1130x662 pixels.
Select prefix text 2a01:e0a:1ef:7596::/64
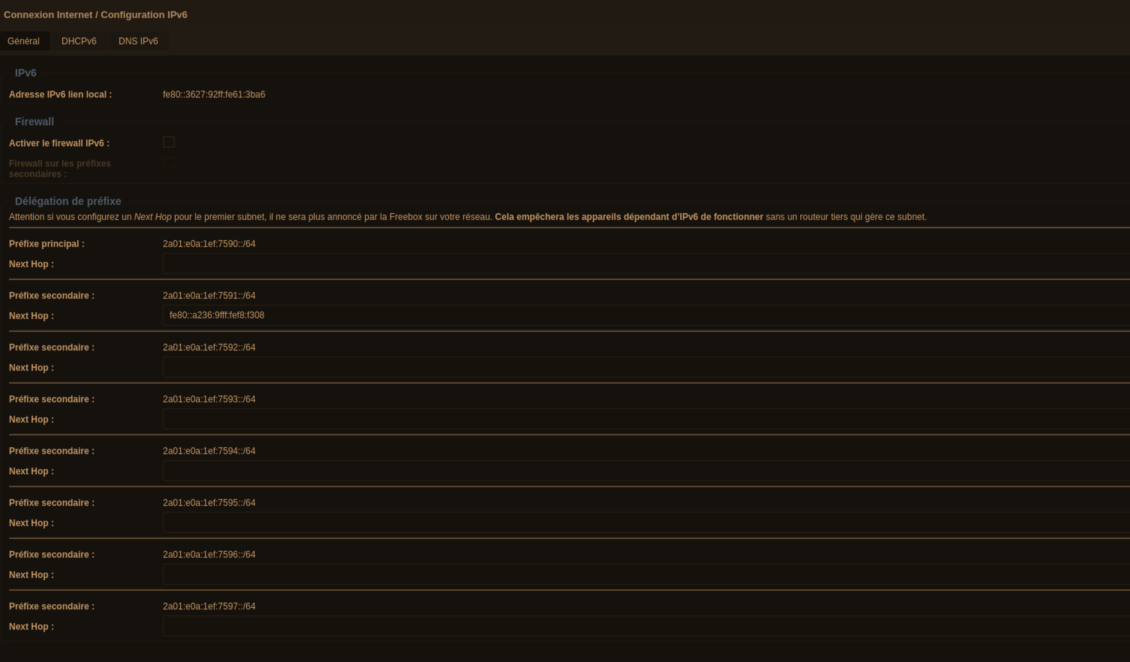209,554
